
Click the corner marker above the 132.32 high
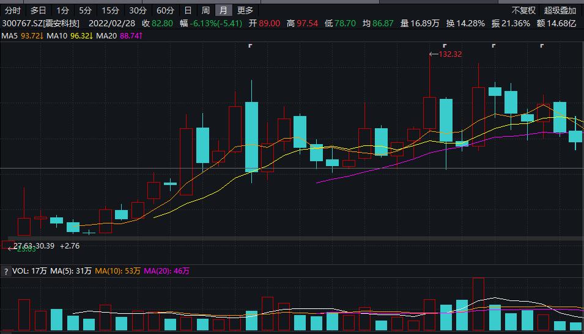(x=444, y=46)
